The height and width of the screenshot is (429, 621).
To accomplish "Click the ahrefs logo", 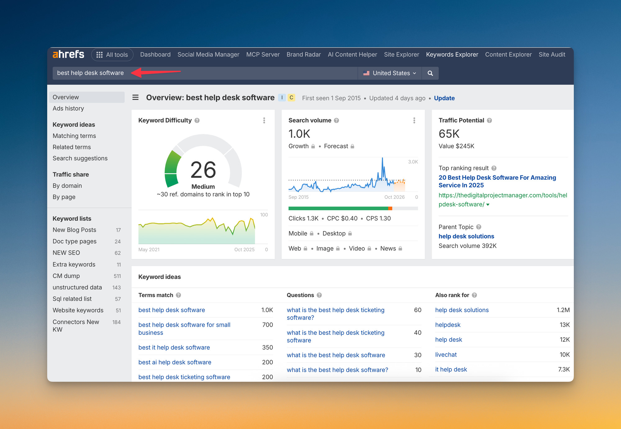I will click(68, 54).
